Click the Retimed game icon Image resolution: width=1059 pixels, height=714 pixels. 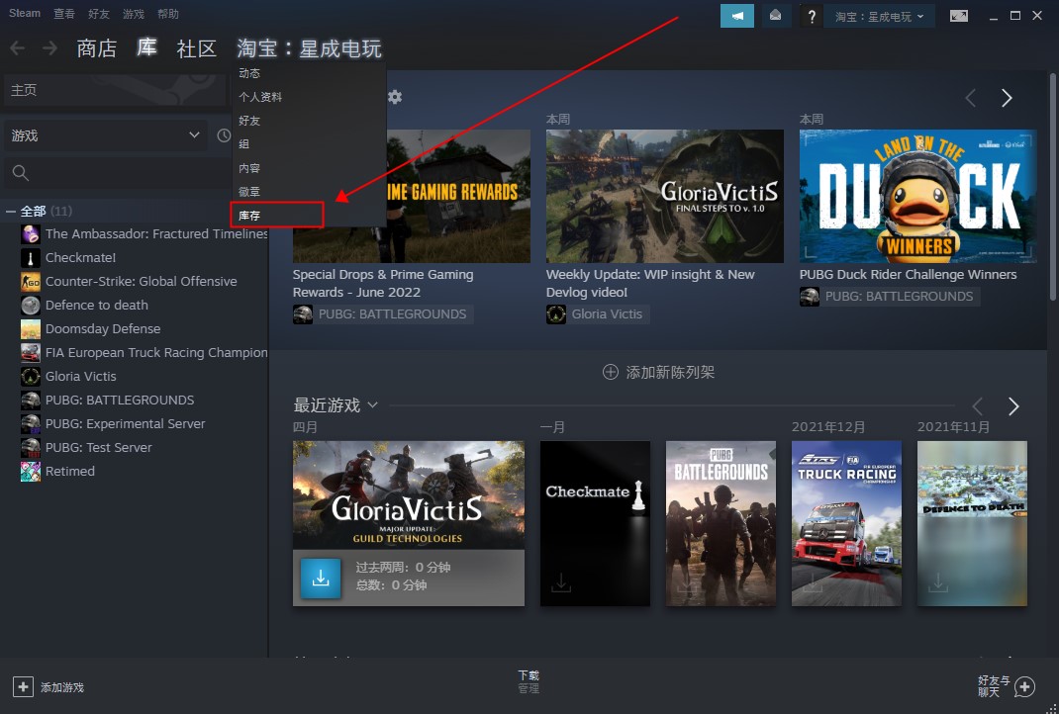31,471
